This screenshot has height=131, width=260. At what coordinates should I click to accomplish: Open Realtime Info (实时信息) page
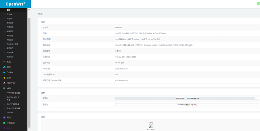[10, 35]
